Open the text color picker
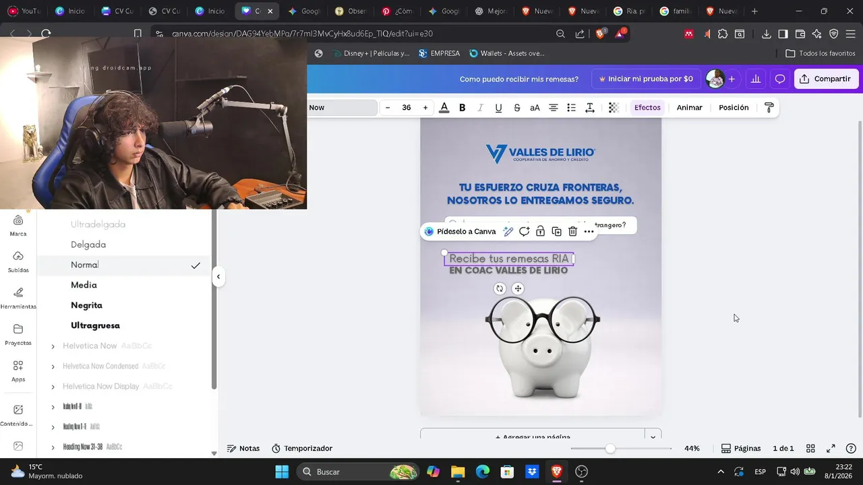 click(x=444, y=108)
